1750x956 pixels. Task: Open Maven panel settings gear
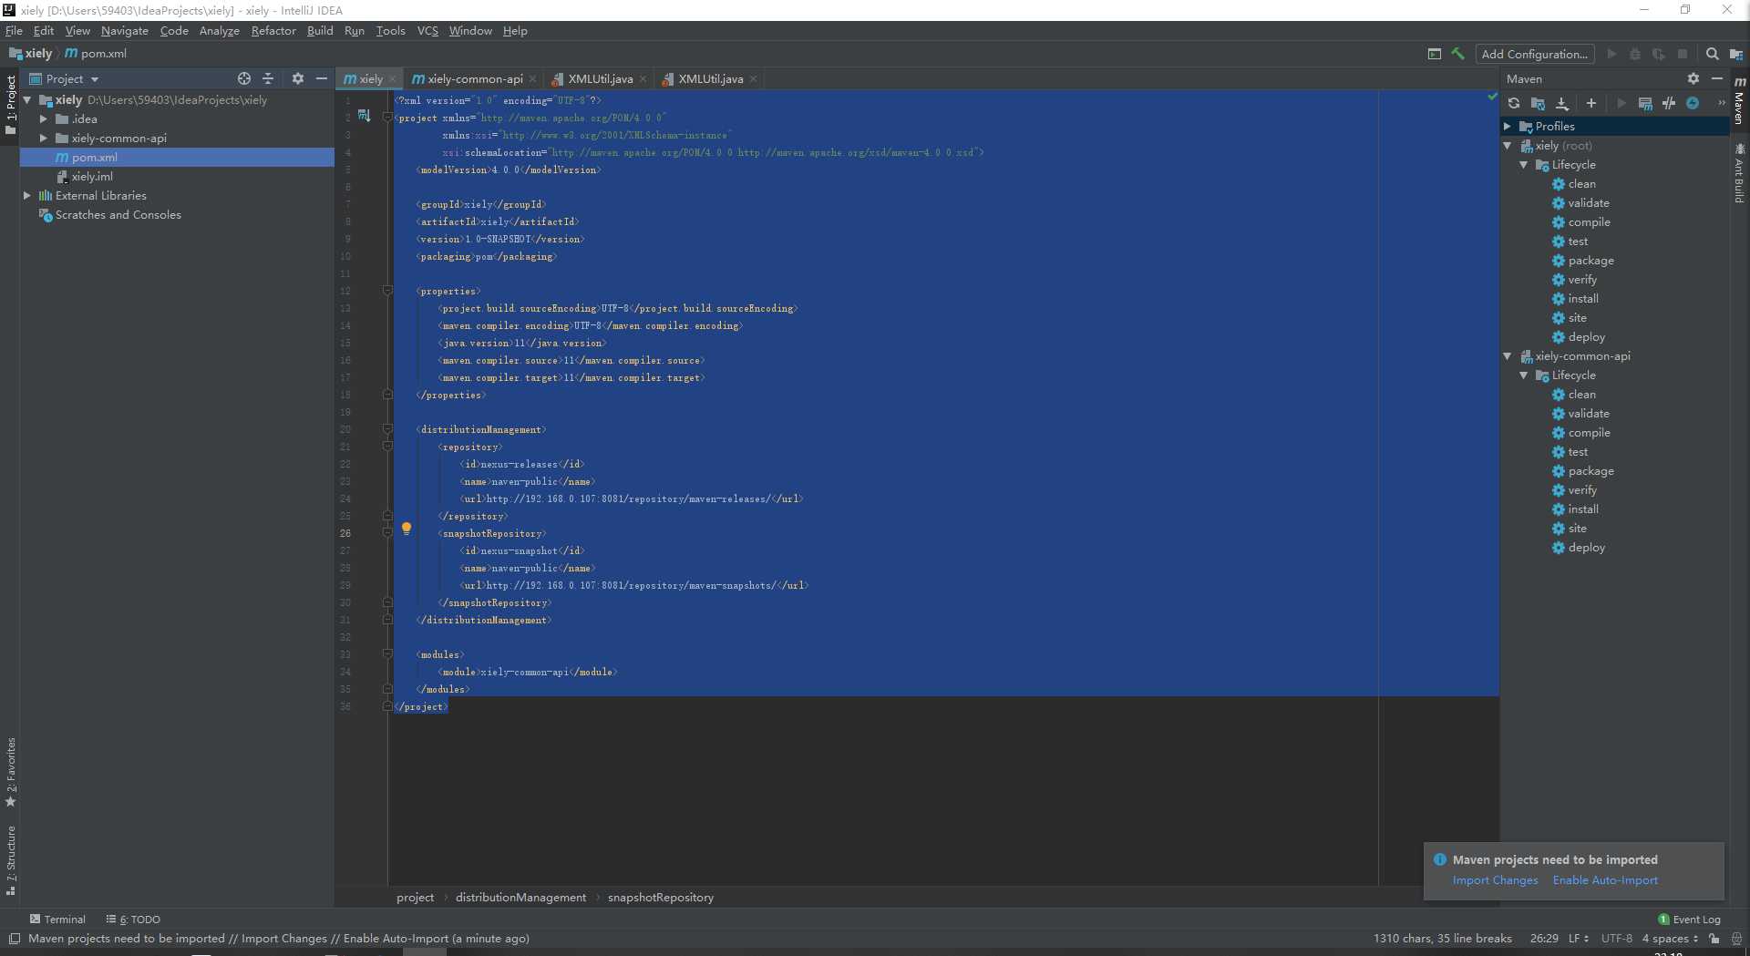(1693, 78)
